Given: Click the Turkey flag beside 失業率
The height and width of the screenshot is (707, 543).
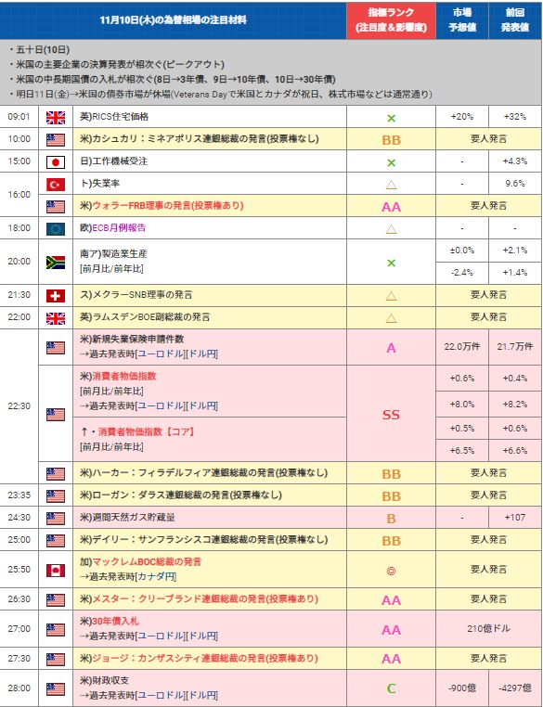Looking at the screenshot, I should [56, 184].
